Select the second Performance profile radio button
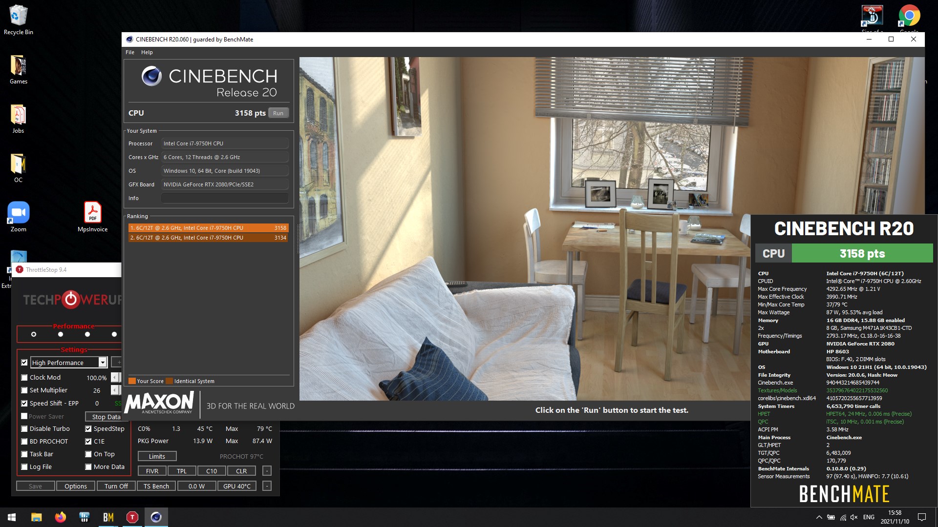This screenshot has width=938, height=527. click(x=61, y=334)
